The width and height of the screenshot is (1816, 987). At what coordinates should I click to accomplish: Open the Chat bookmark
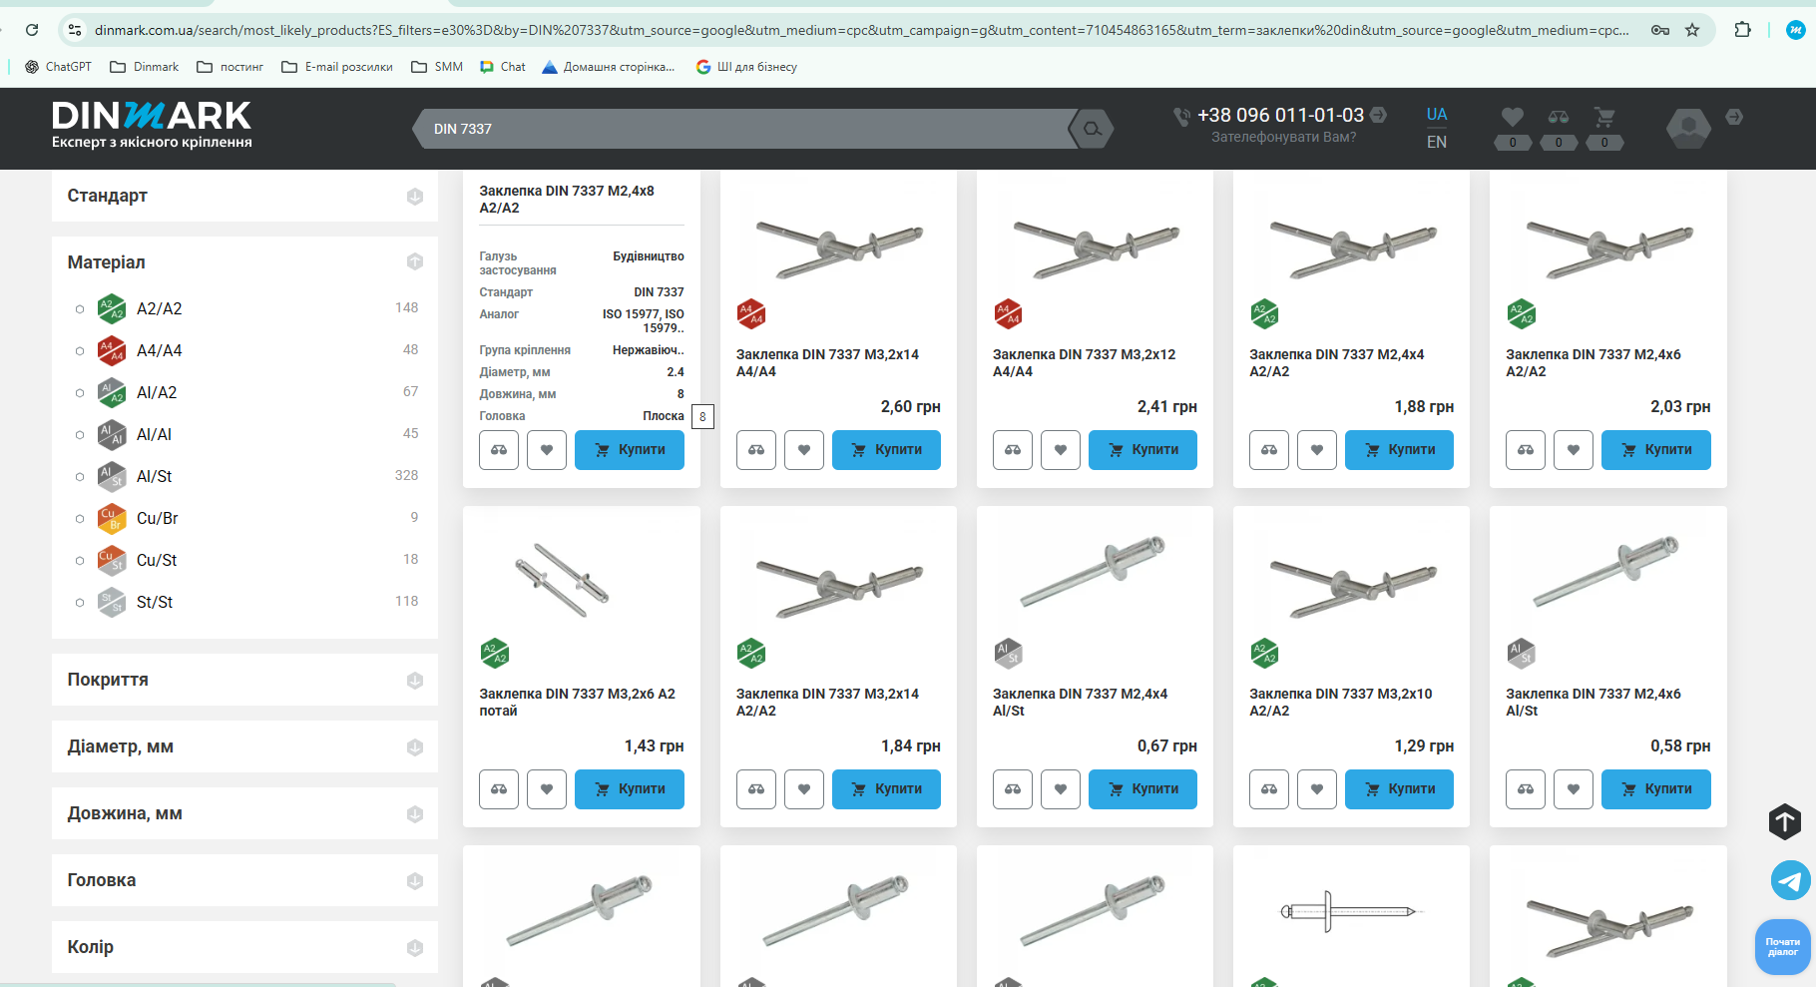(503, 67)
